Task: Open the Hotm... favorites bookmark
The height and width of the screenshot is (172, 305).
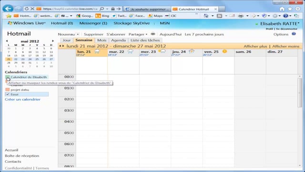Action: (22, 16)
